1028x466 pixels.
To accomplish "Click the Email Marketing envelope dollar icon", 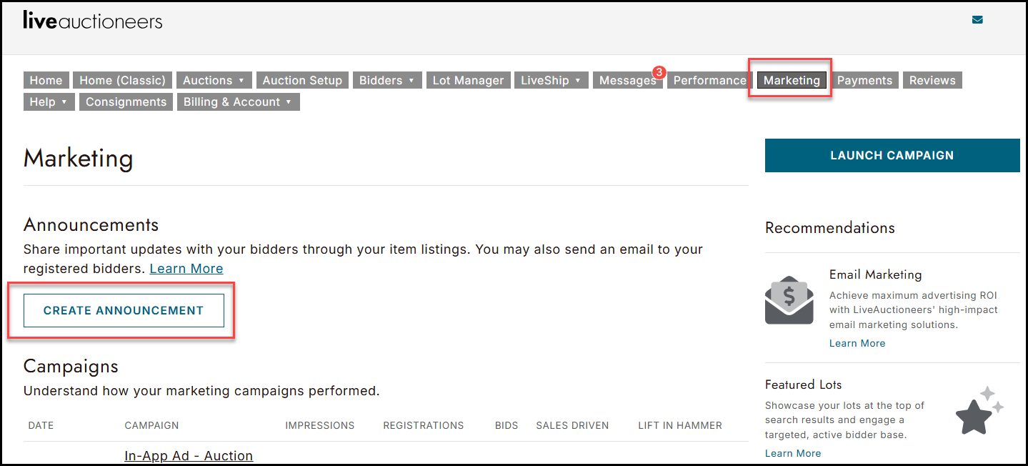I will click(789, 300).
